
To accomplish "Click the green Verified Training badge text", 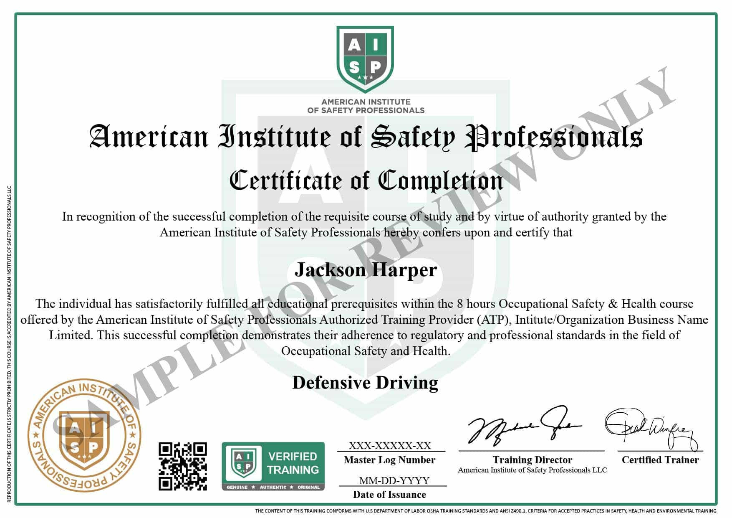I will coord(293,463).
